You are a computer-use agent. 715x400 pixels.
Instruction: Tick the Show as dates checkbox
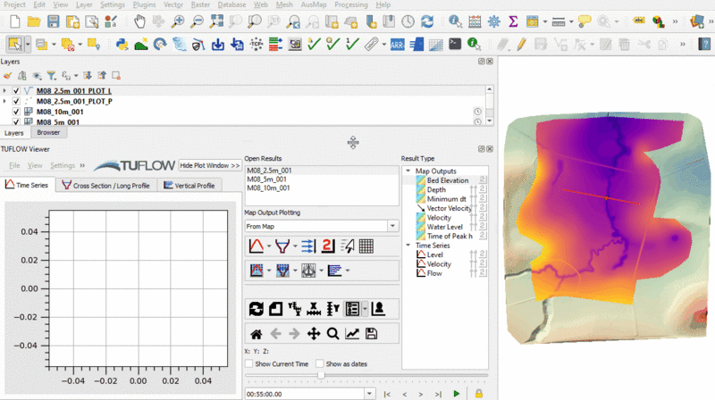(x=320, y=364)
